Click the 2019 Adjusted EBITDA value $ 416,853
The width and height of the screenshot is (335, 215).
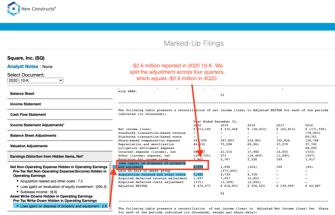click(x=229, y=186)
